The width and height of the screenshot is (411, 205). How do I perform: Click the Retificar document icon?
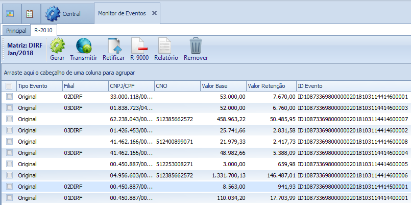(x=113, y=47)
